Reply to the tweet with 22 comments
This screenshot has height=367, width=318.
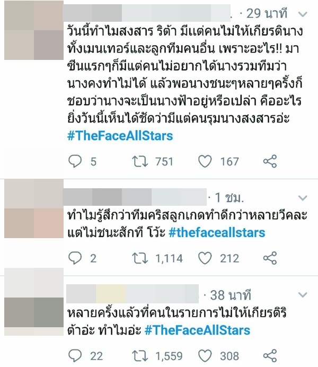[x=75, y=355]
